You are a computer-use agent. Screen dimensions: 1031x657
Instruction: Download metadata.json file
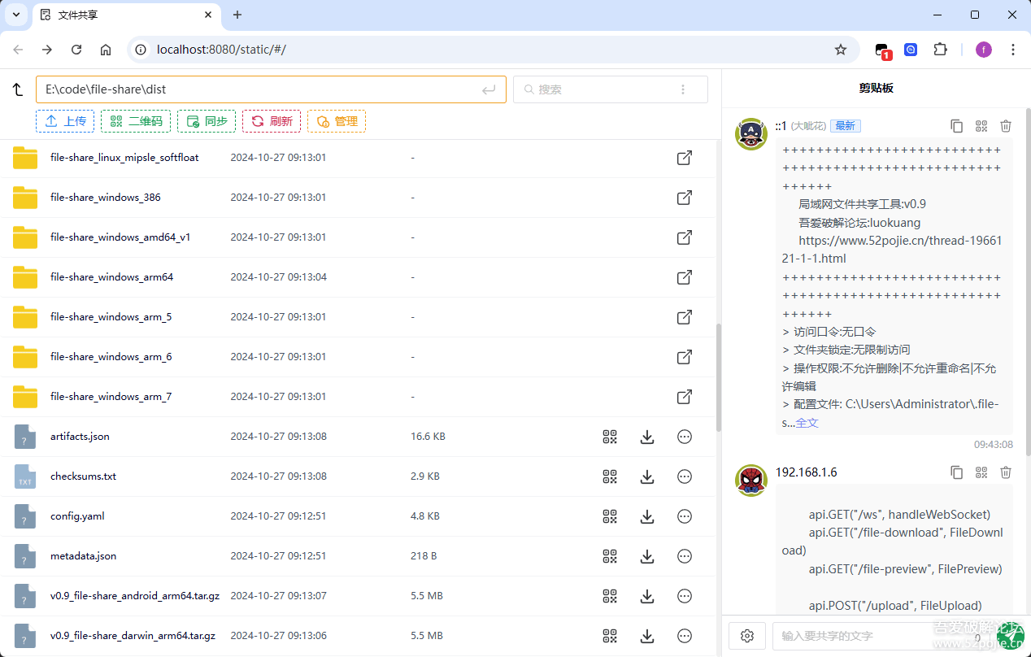(x=647, y=556)
